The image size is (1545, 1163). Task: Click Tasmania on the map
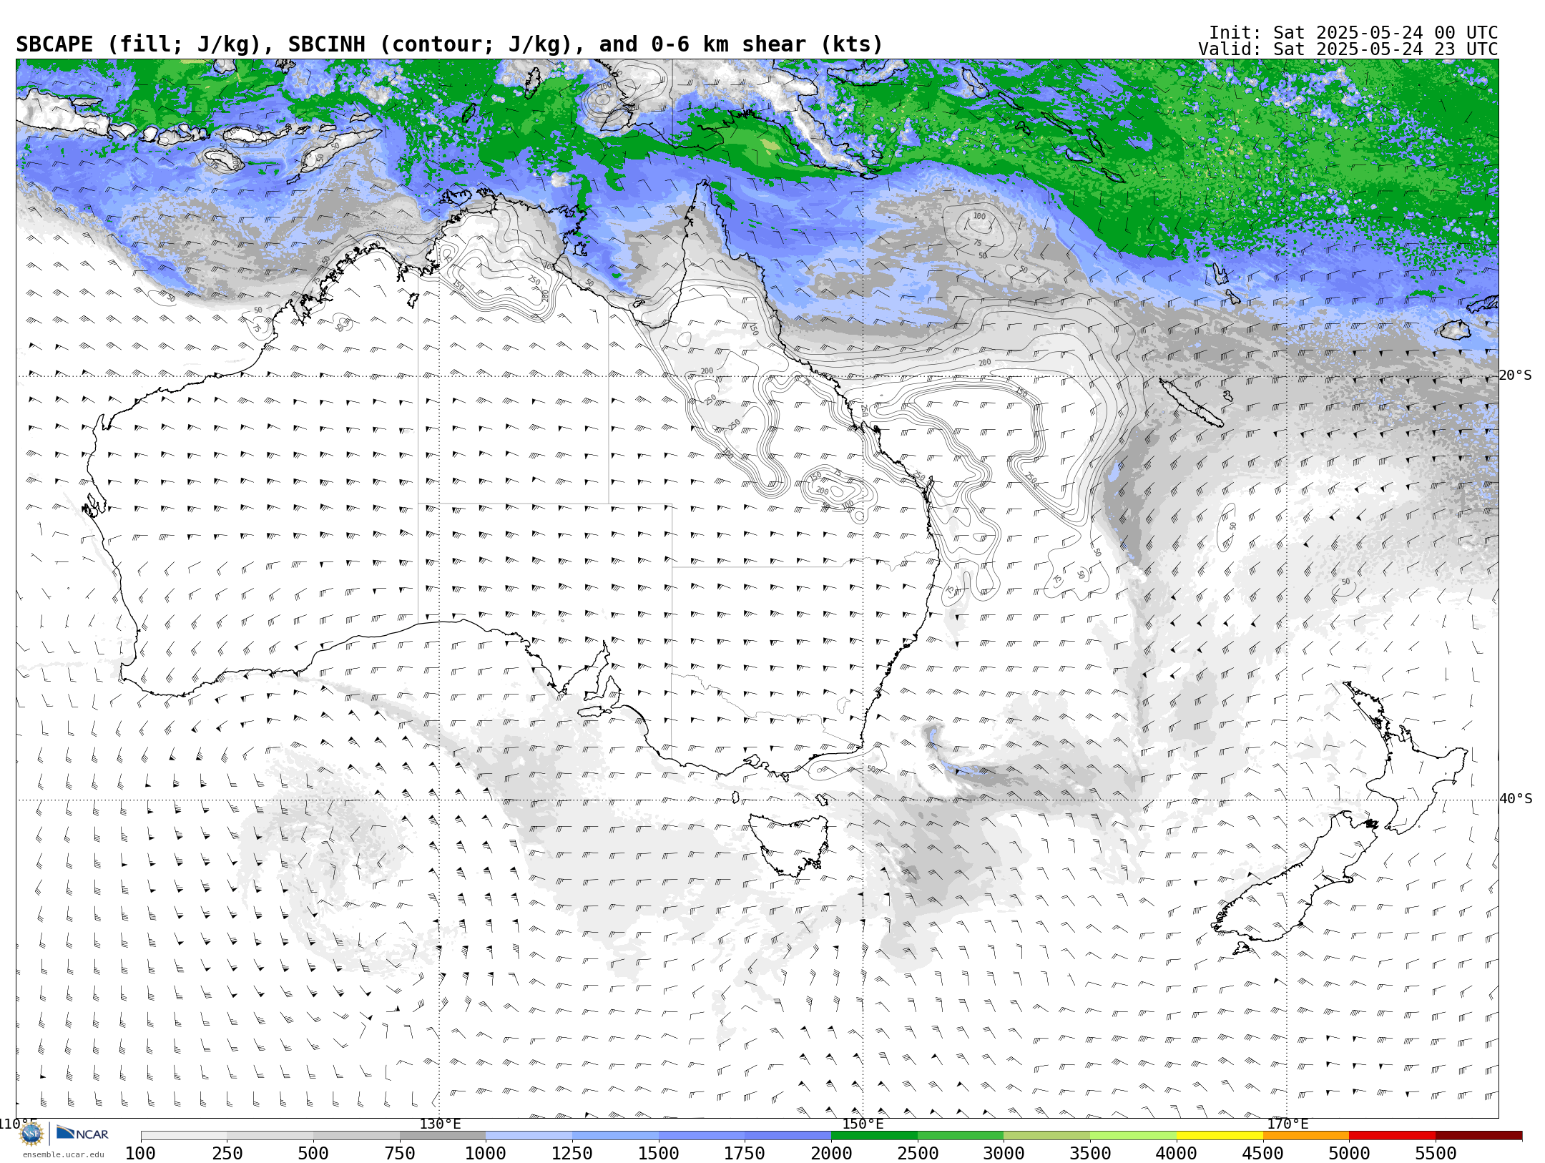[x=790, y=844]
